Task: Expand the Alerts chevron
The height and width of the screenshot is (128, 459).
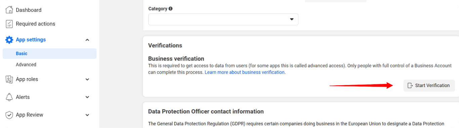Action: tap(87, 97)
